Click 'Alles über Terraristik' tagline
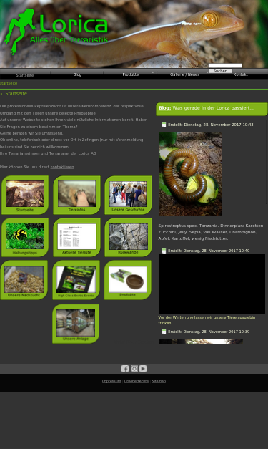 coord(69,40)
